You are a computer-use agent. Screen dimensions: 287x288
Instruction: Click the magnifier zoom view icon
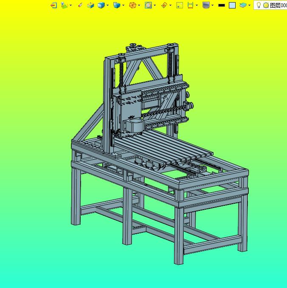pyautogui.click(x=148, y=5)
